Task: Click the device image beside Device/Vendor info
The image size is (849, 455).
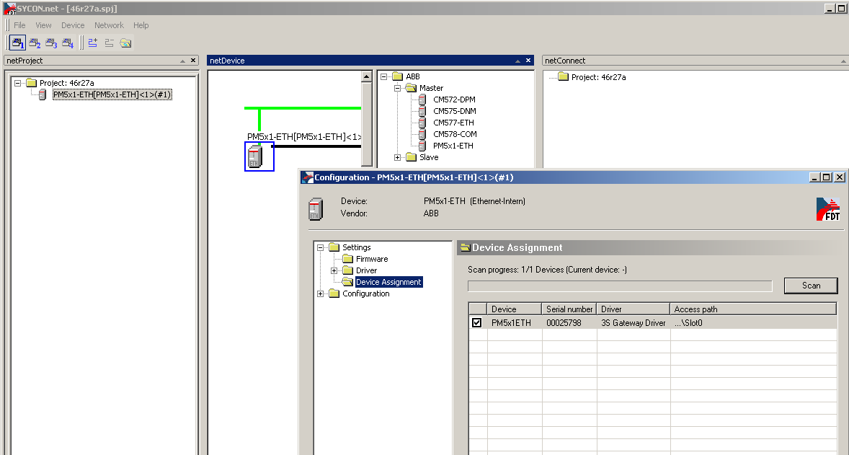Action: [x=316, y=209]
